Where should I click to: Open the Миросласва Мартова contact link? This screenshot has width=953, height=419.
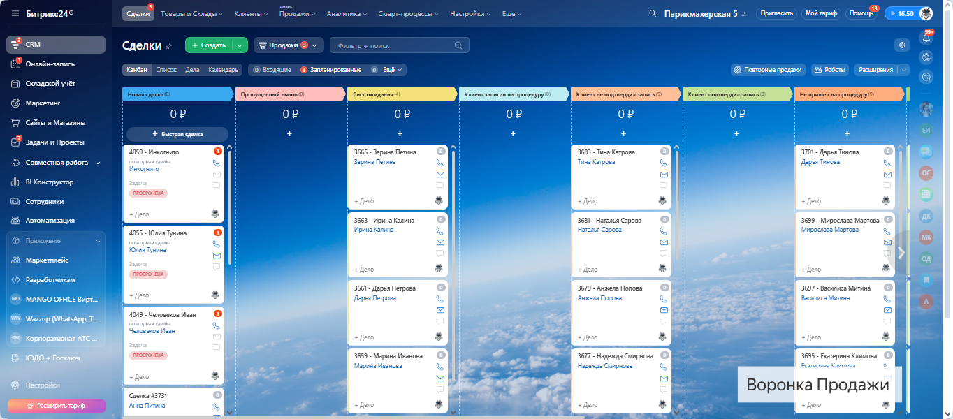[830, 230]
